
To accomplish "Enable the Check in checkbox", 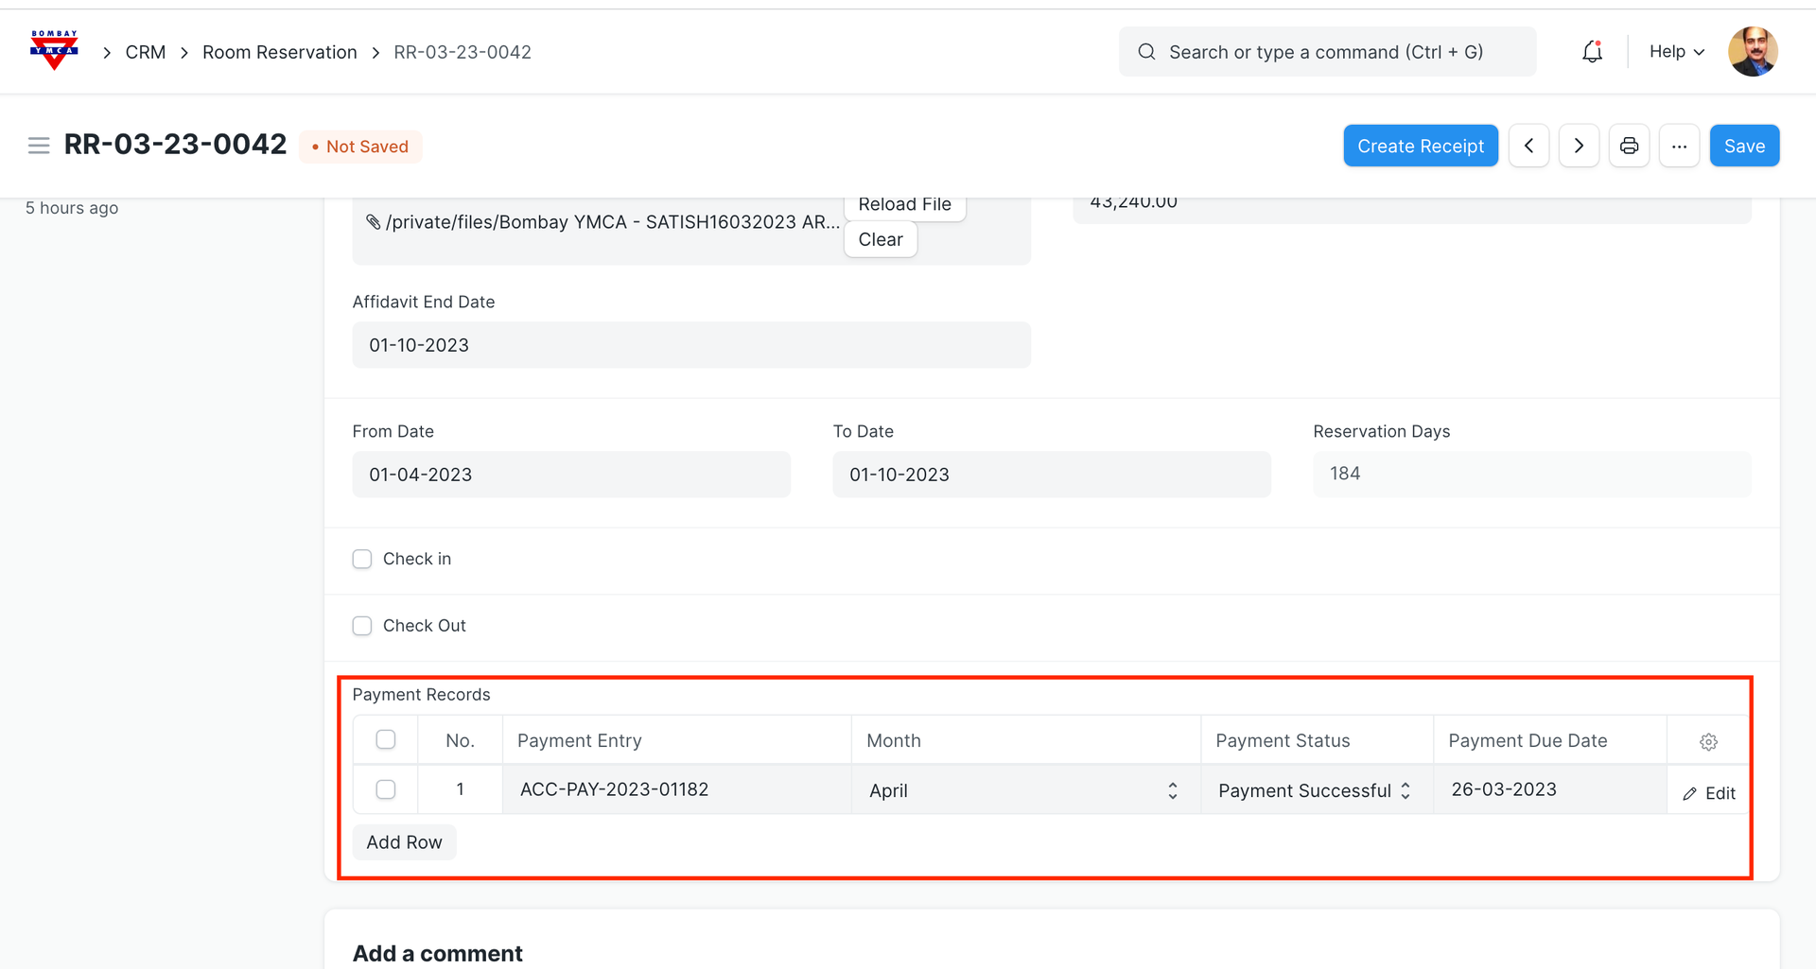I will [x=362, y=559].
